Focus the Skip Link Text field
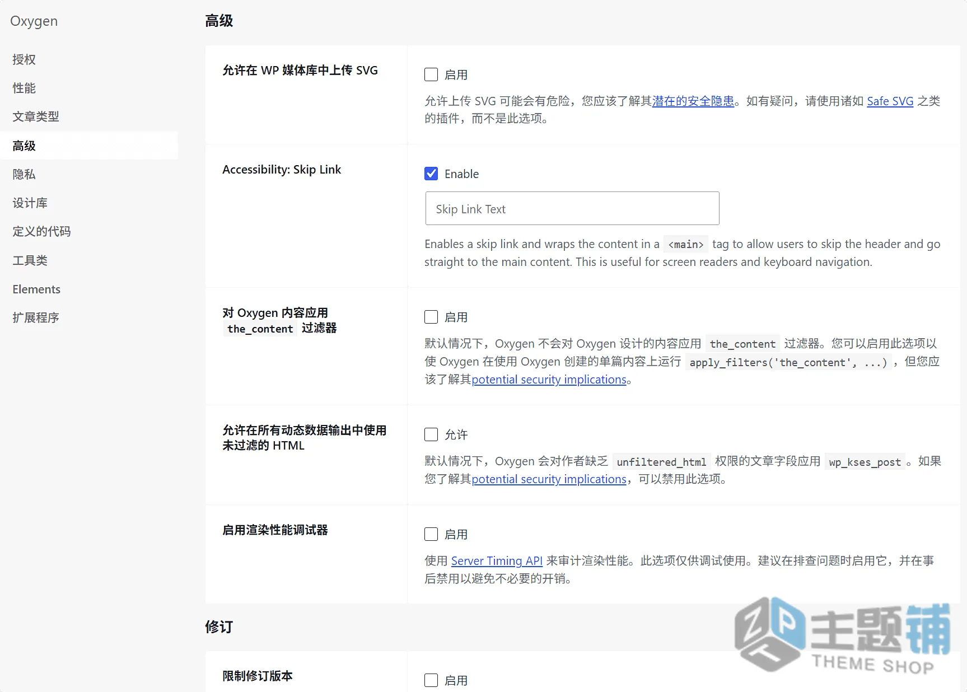 572,208
